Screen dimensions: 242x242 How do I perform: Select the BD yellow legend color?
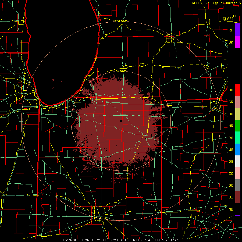[x=237, y=114]
